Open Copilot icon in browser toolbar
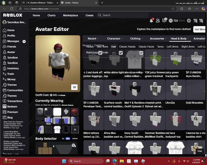207x165 pixels. (x=203, y=9)
